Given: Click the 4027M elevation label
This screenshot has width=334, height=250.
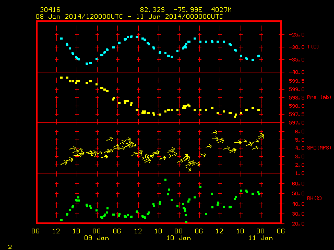Looking at the screenshot, I should pos(221,10).
